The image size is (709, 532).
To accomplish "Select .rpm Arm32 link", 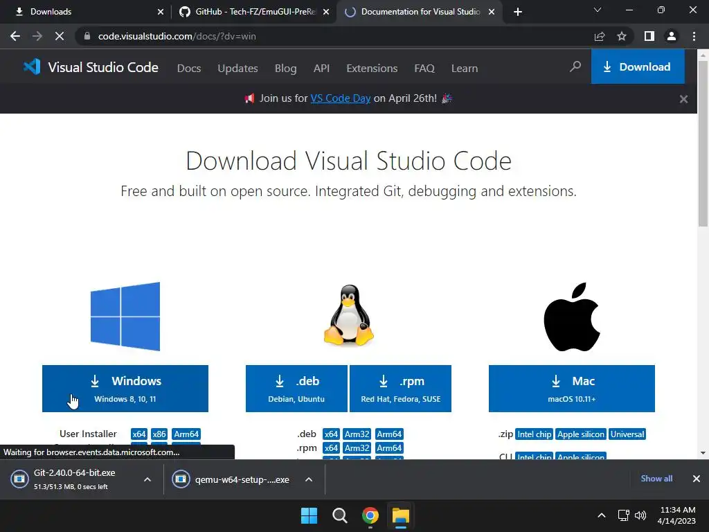I will coord(357,448).
